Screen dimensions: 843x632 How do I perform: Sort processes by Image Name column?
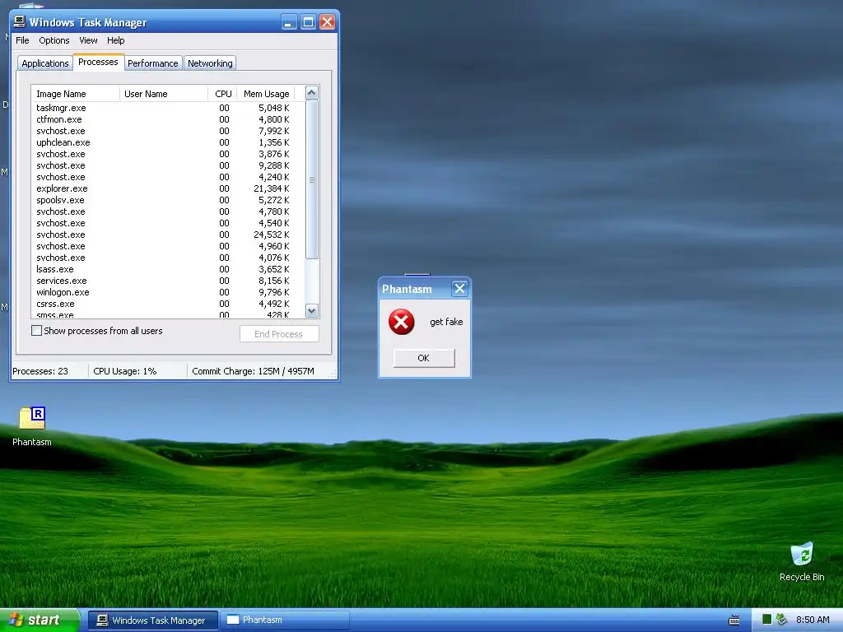point(75,94)
